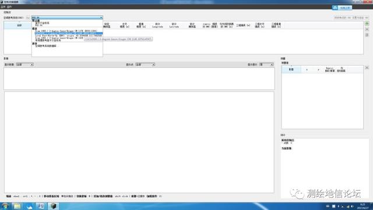Open the Windows Start menu
This screenshot has height=210, width=373.
click(5, 206)
